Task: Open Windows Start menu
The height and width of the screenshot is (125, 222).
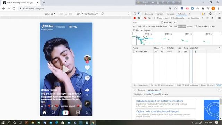Action: [x=3, y=123]
